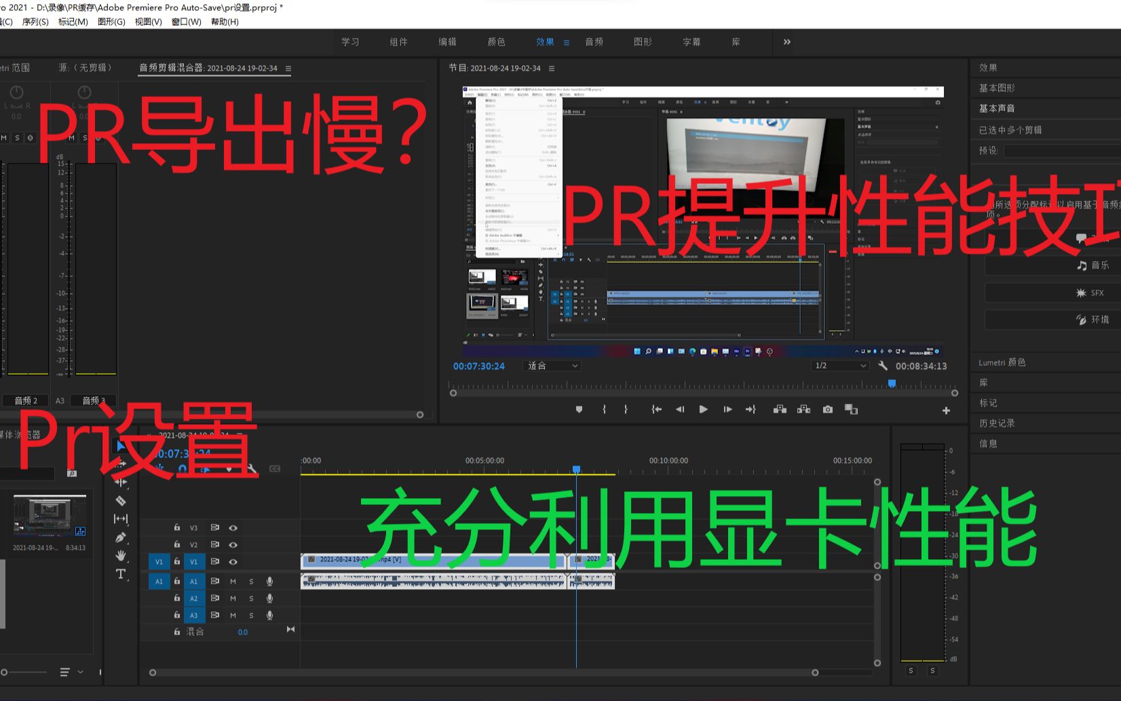
Task: Step forward one frame
Action: pos(727,409)
